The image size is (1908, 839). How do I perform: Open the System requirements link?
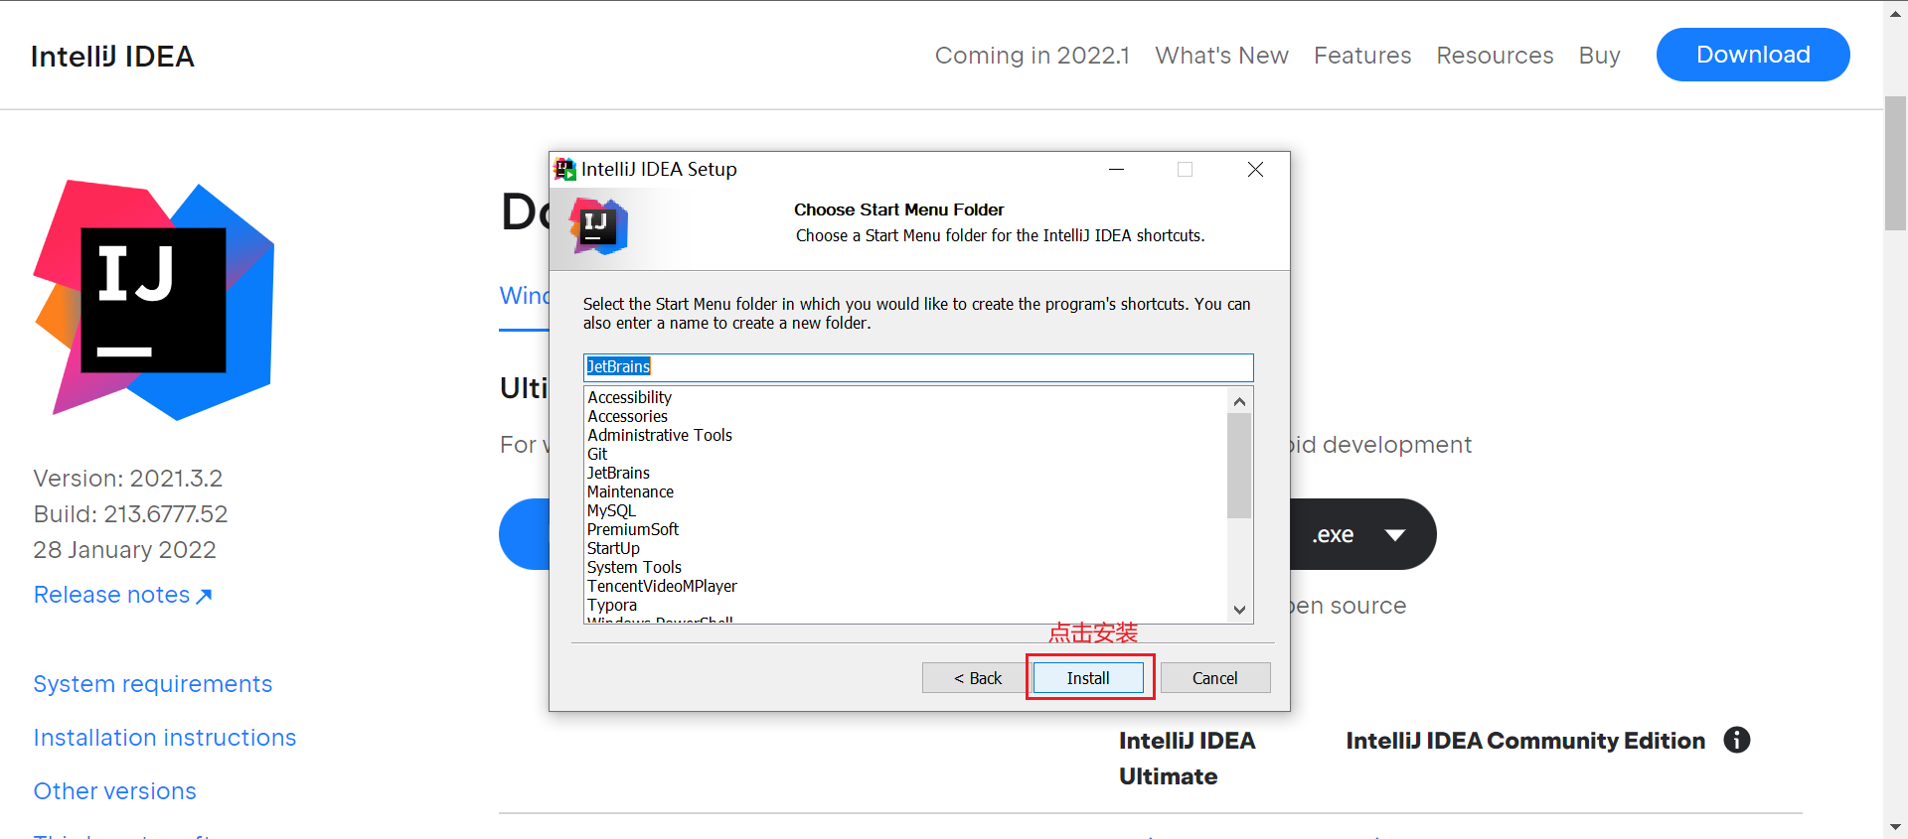tap(153, 684)
